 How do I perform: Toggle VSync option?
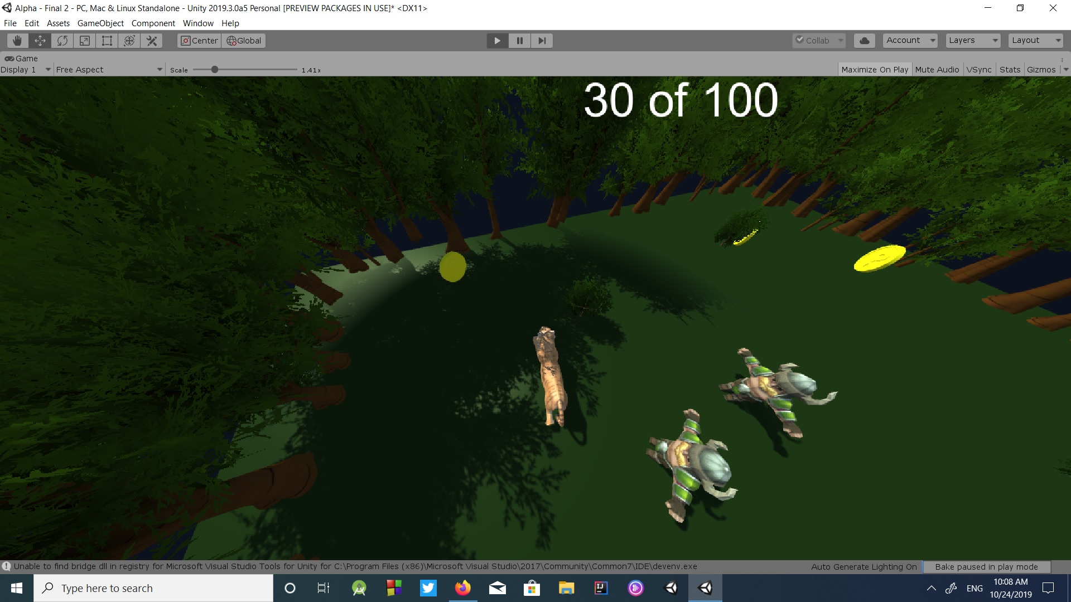[x=978, y=70]
